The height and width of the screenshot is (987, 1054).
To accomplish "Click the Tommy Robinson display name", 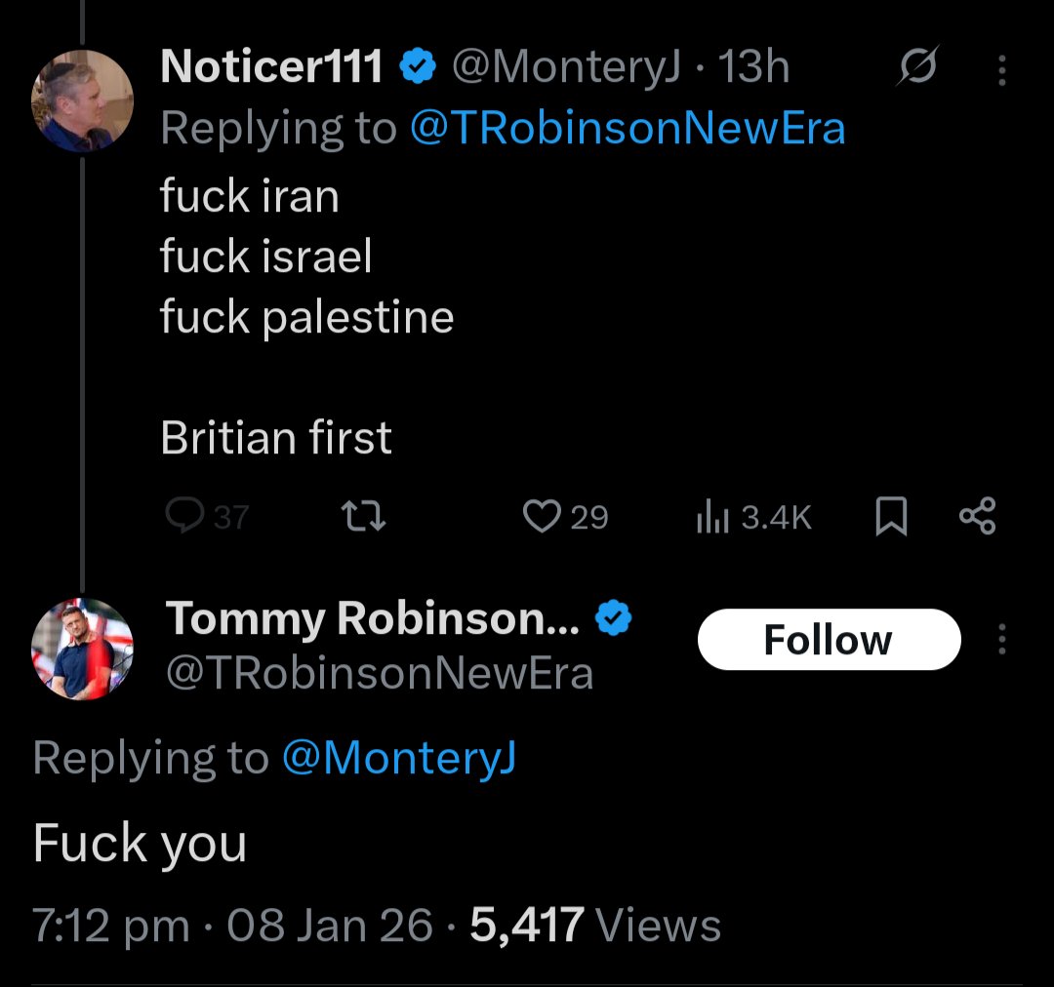I will click(373, 618).
